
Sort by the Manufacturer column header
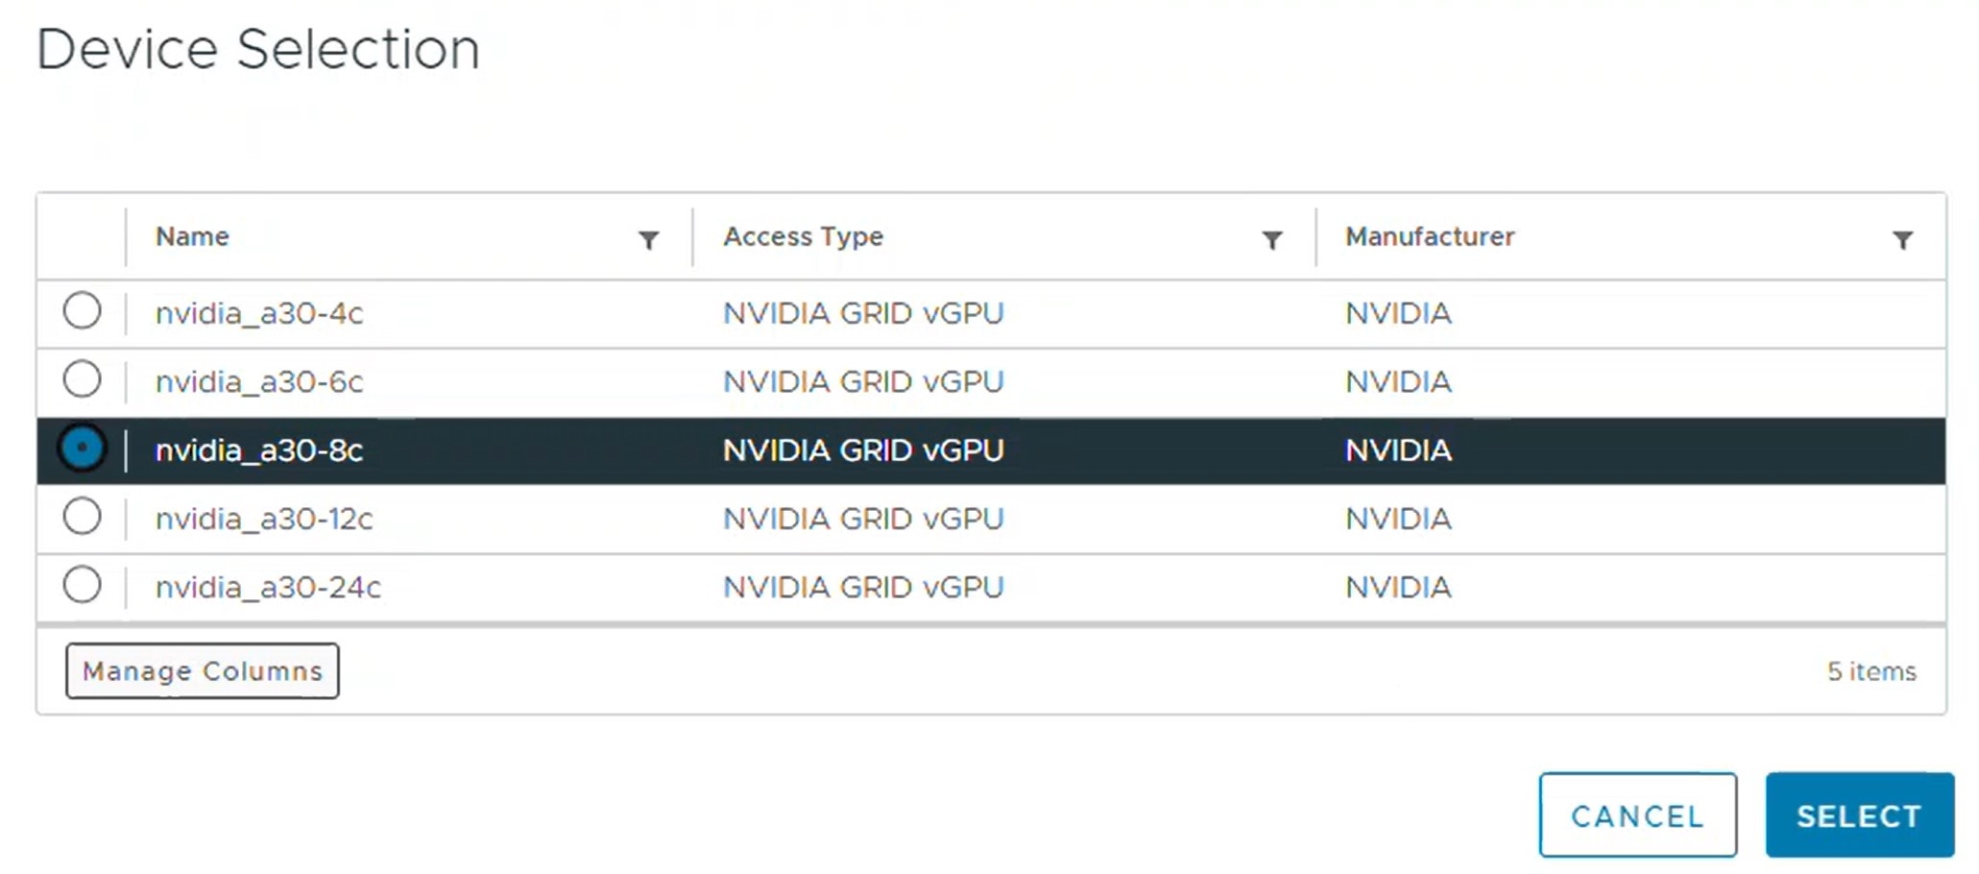tap(1430, 236)
